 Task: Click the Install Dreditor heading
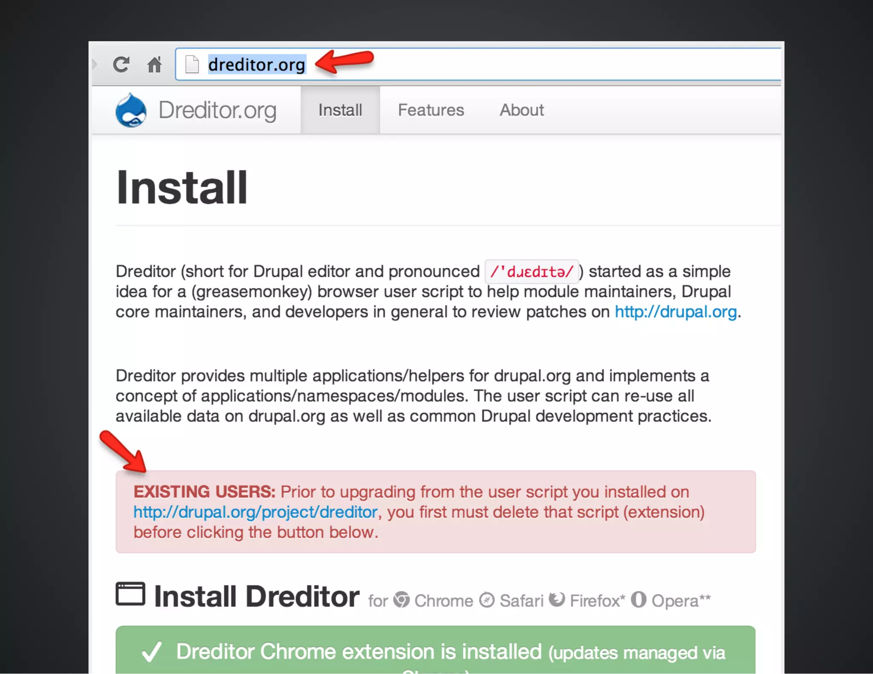(257, 596)
